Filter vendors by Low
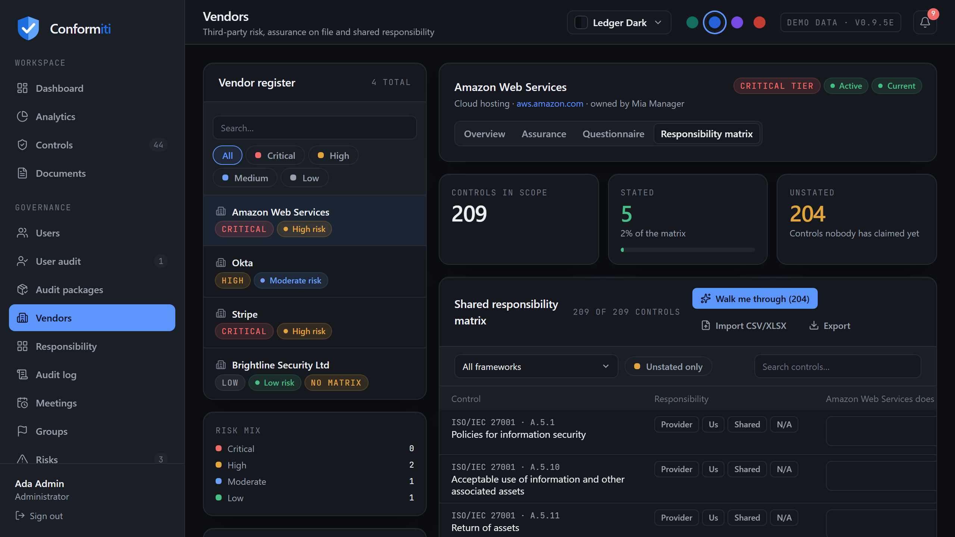 pyautogui.click(x=304, y=178)
